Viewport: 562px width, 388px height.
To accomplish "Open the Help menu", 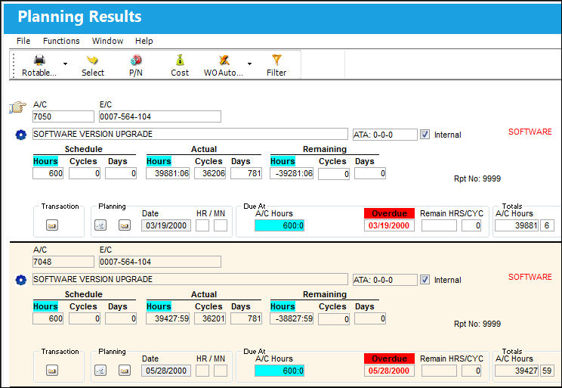I will [x=144, y=41].
